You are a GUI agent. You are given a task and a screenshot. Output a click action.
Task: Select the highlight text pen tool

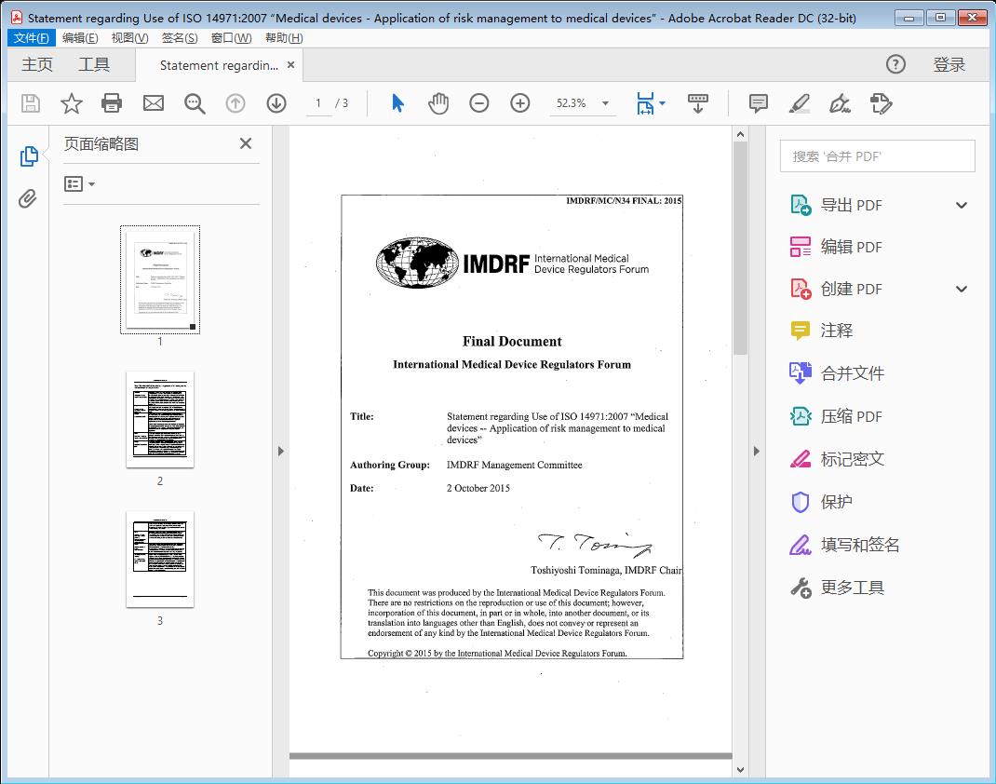[799, 103]
